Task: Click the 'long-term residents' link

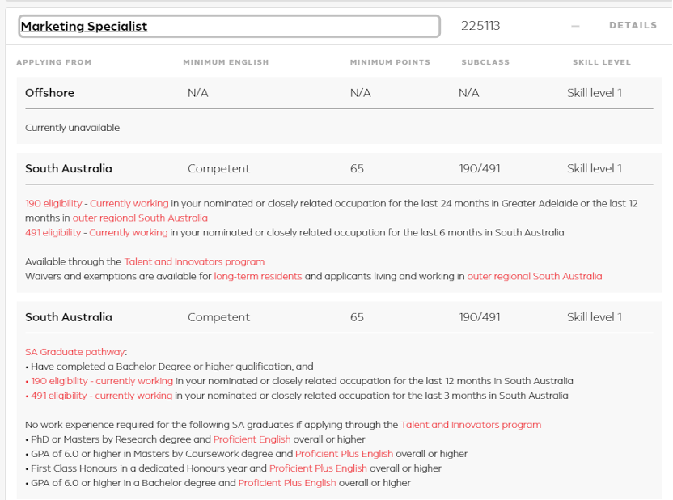Action: [258, 276]
